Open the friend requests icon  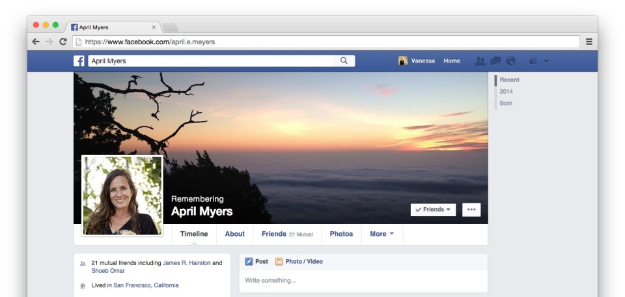coord(480,61)
